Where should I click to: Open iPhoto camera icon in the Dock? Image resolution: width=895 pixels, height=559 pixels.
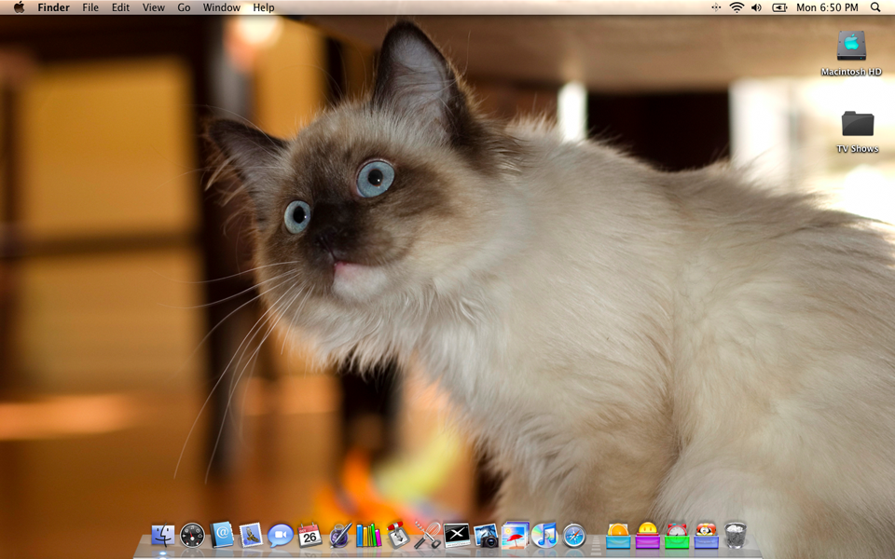coord(487,536)
